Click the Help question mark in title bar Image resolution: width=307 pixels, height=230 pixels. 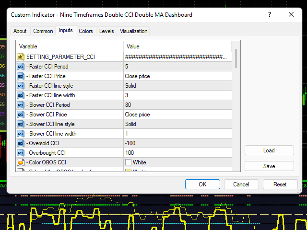pyautogui.click(x=270, y=15)
